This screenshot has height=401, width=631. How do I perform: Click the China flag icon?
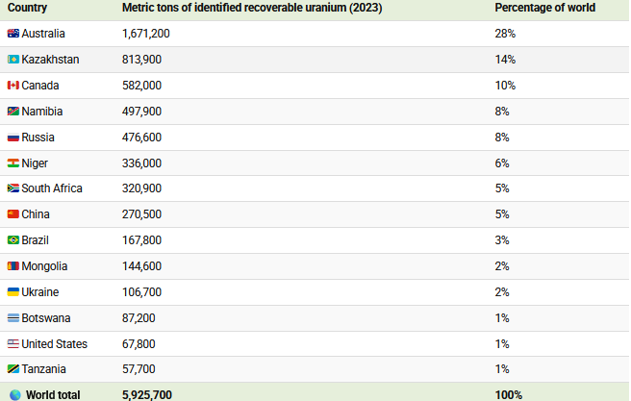coord(13,214)
